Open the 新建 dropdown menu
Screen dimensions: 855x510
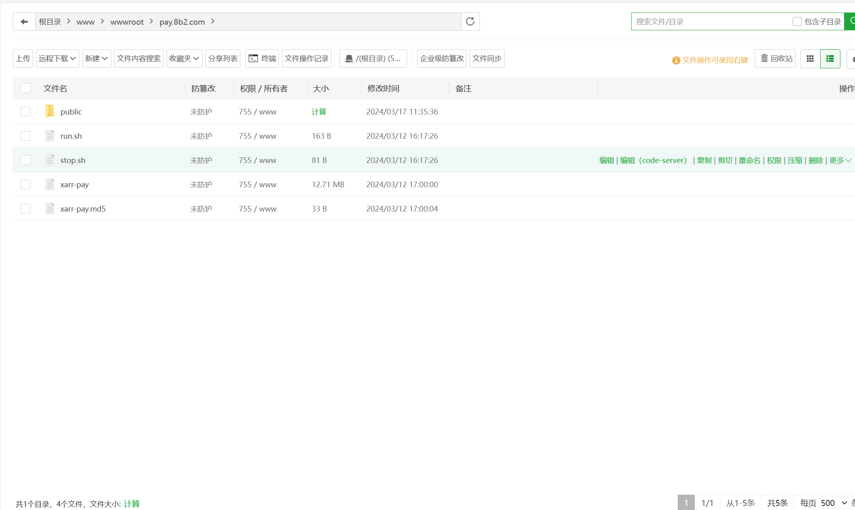pos(96,58)
